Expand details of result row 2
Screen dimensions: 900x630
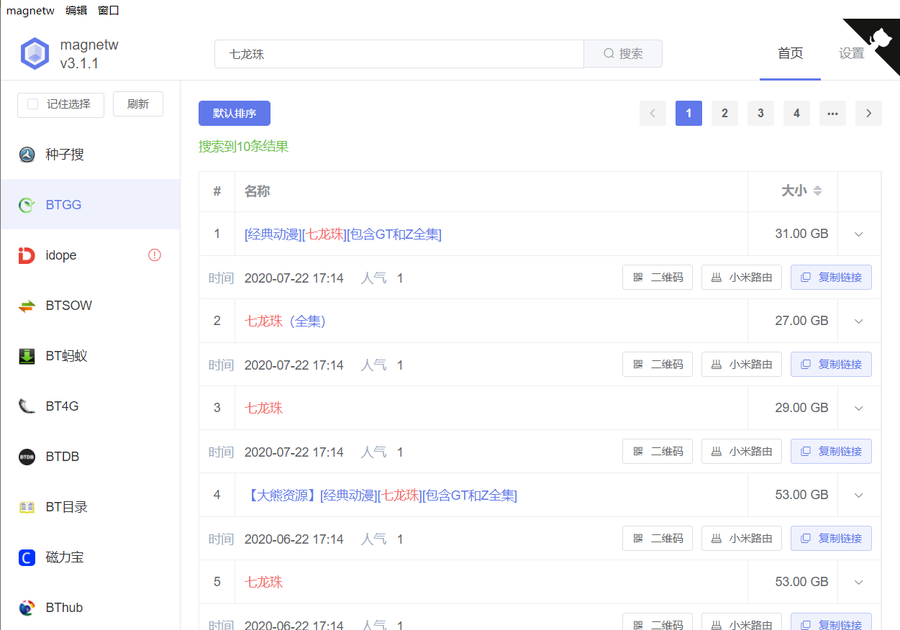pyautogui.click(x=858, y=321)
